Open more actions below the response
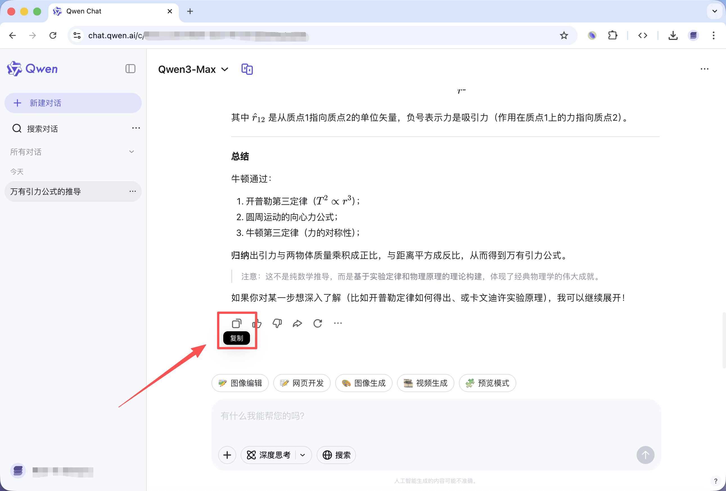The image size is (726, 491). [338, 323]
